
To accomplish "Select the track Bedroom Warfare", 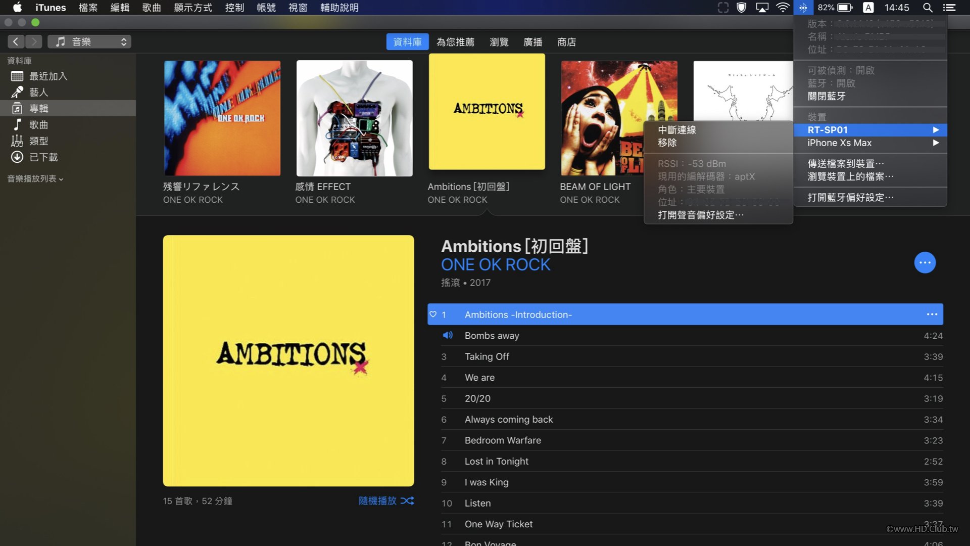I will click(x=686, y=440).
